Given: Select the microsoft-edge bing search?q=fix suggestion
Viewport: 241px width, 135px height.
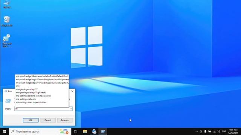Looking at the screenshot, I should (42, 83).
